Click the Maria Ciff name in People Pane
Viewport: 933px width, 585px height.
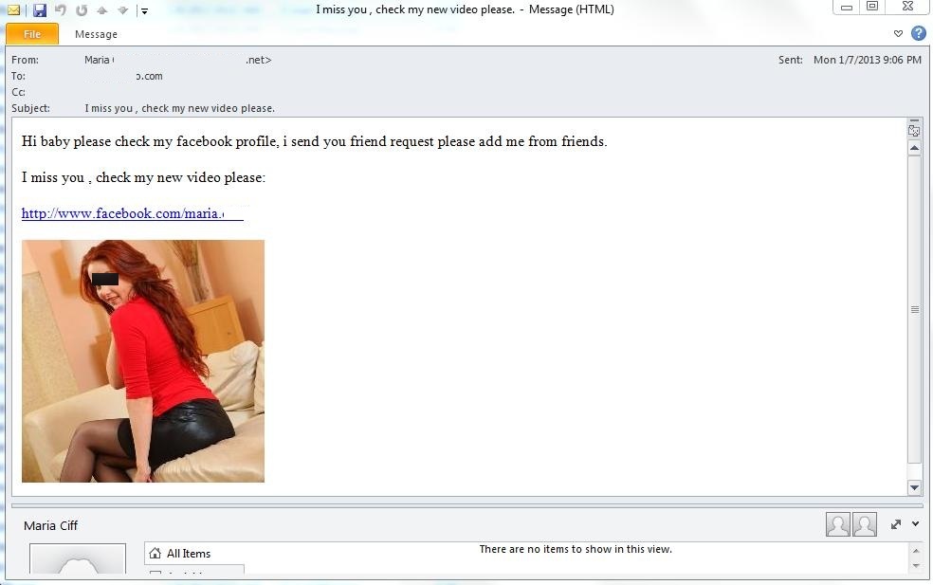[50, 525]
